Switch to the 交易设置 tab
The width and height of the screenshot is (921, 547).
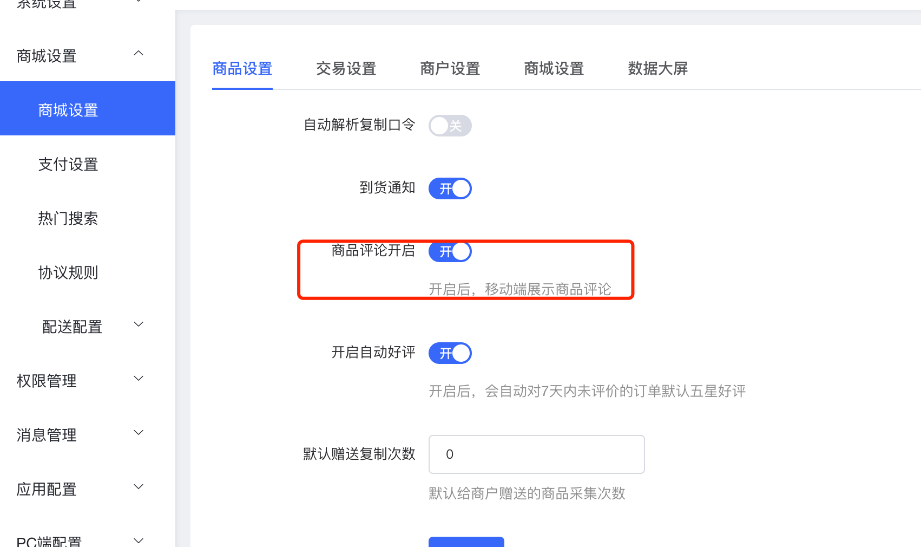(346, 69)
